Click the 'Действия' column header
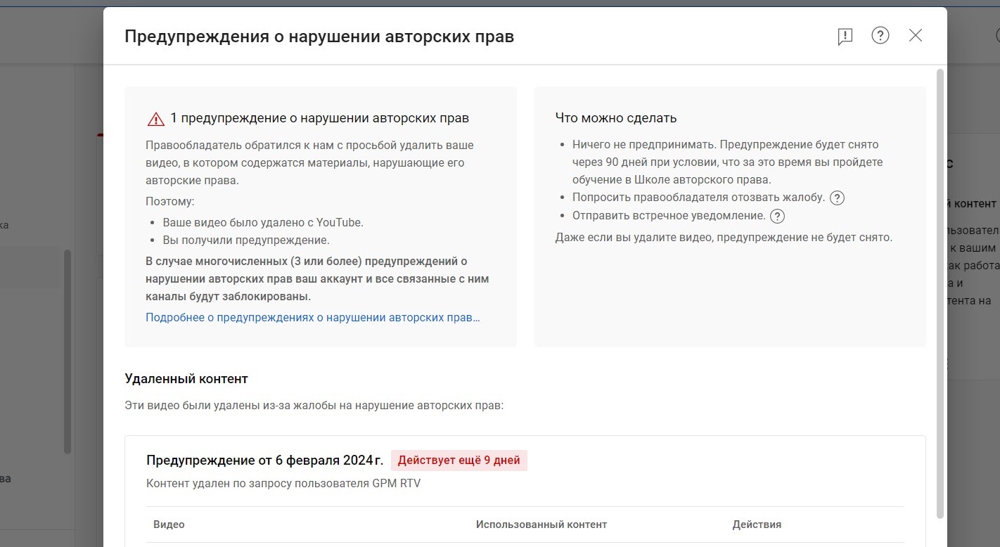 click(757, 525)
